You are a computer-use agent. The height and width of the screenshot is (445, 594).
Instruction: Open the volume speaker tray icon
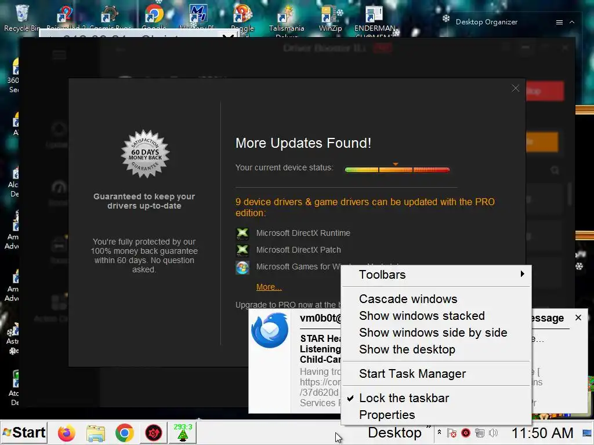pos(493,433)
